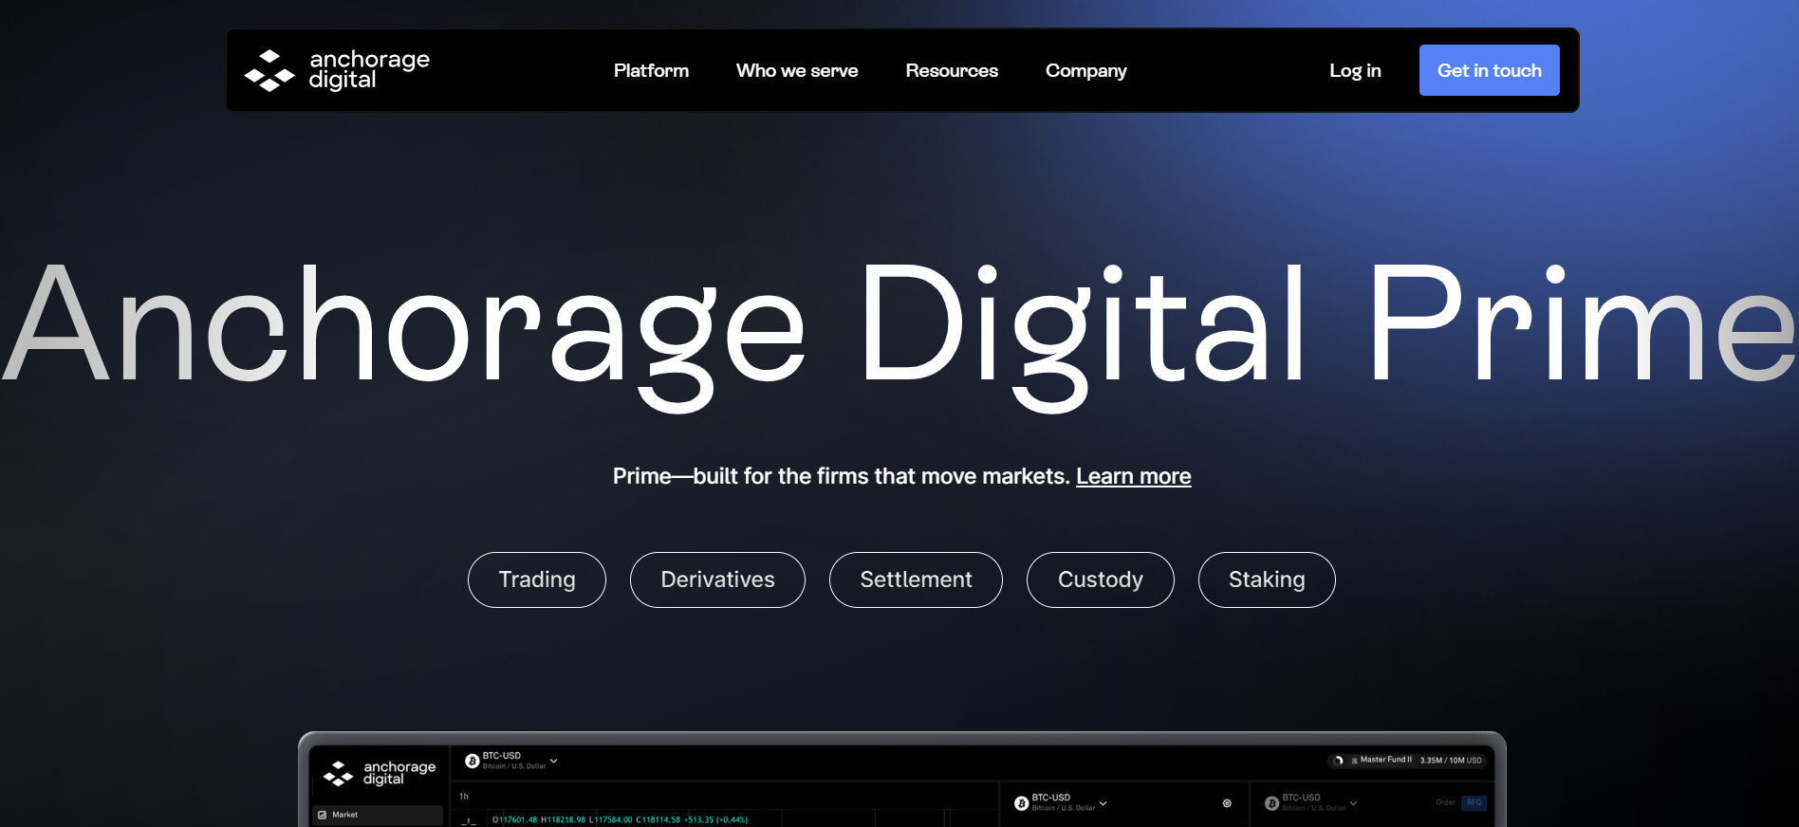Screen dimensions: 1799x827
Task: Select the Derivatives pill
Action: pos(717,579)
